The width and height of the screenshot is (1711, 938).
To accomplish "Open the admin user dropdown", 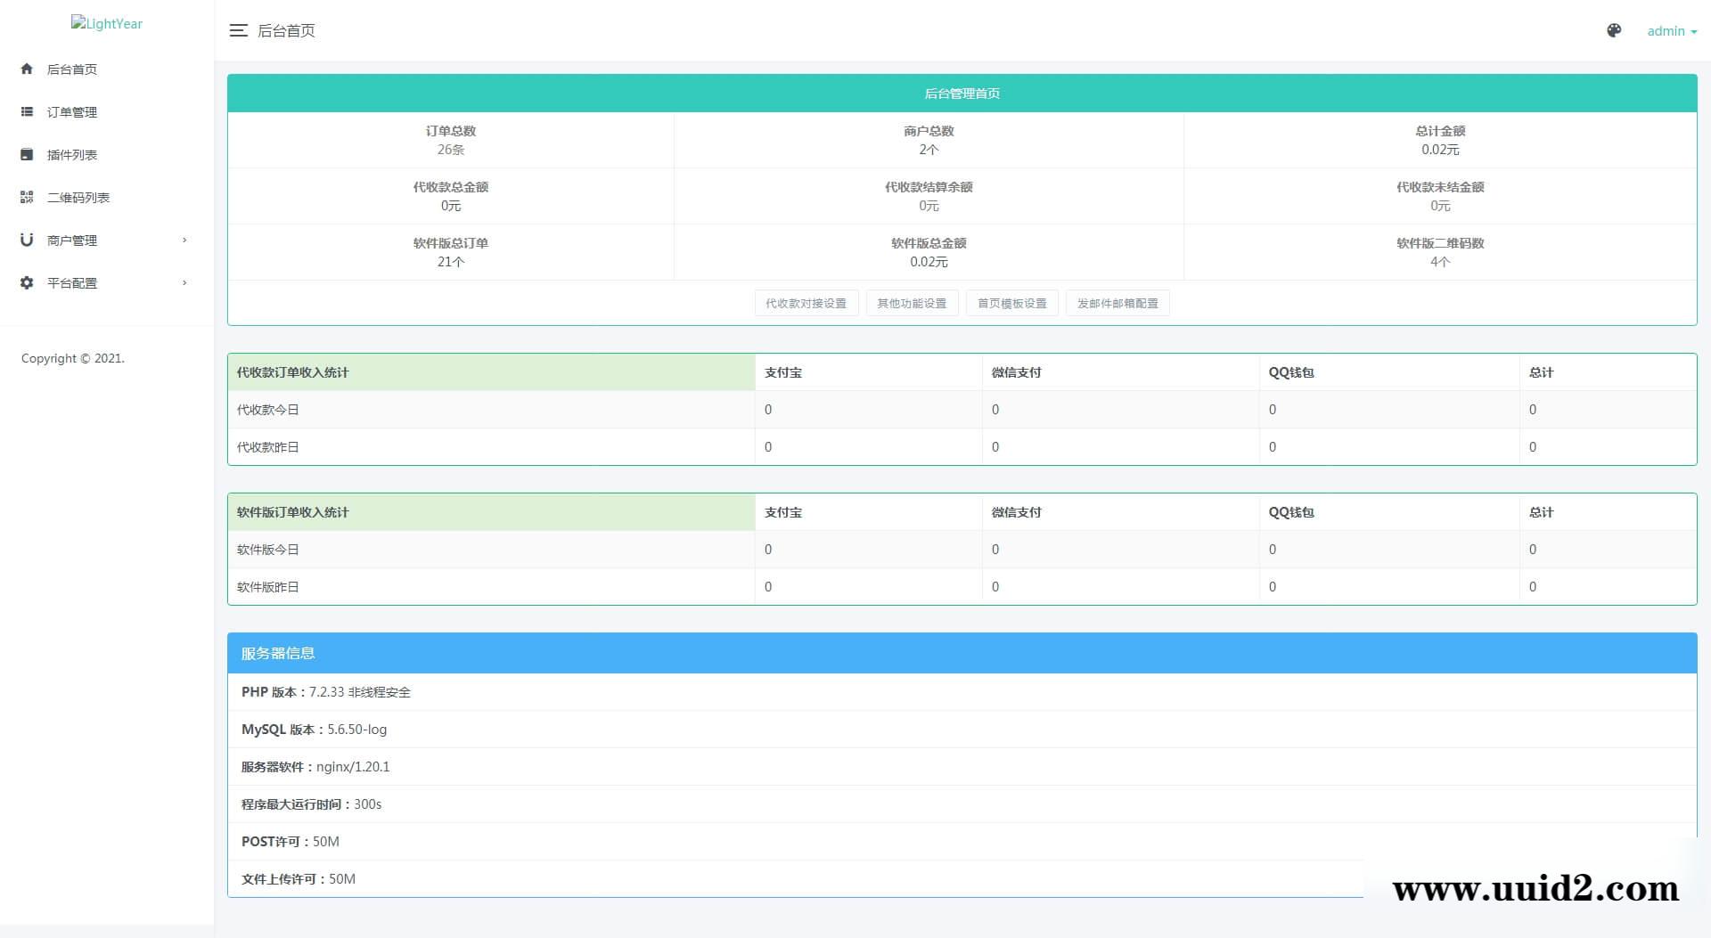I will (1671, 31).
